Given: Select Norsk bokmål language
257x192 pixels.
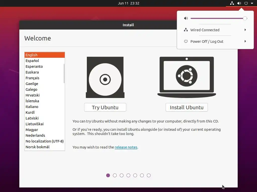Looking at the screenshot, I should click(44, 147).
